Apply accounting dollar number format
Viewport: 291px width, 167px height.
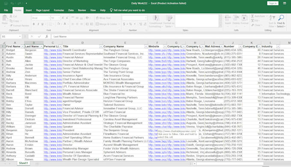pyautogui.click(x=124, y=24)
